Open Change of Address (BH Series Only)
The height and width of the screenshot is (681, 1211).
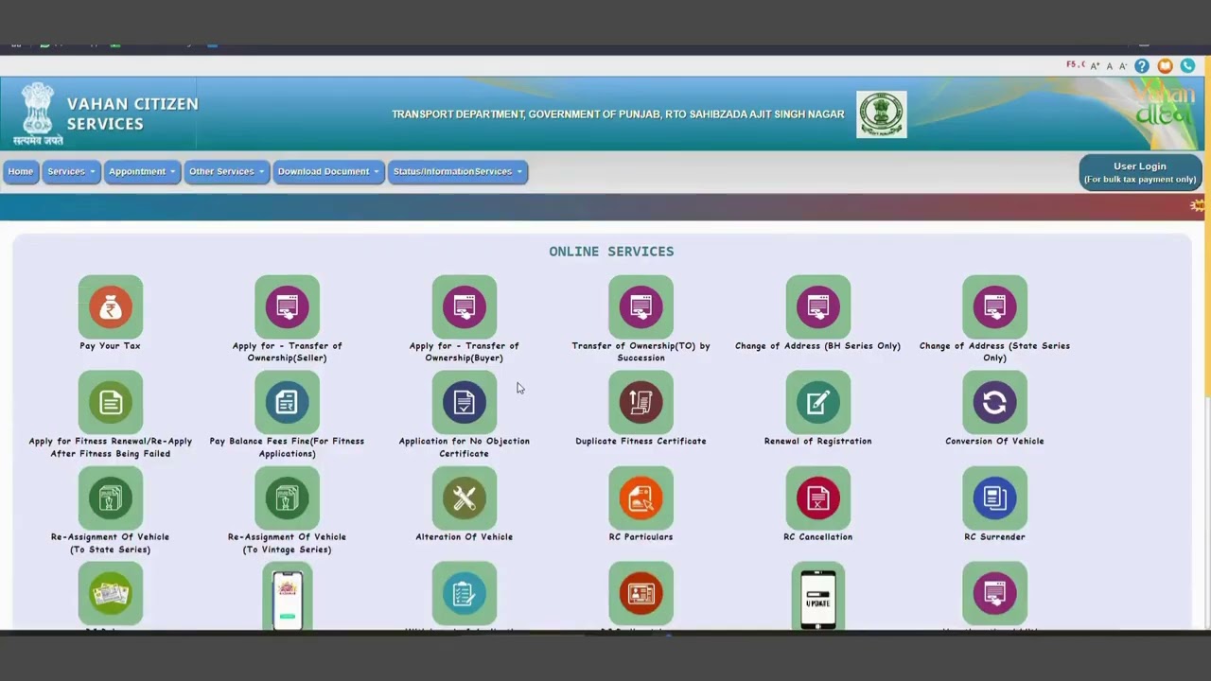pyautogui.click(x=817, y=307)
